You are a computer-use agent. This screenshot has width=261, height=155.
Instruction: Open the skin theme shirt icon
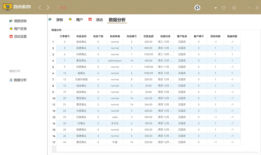(x=223, y=8)
